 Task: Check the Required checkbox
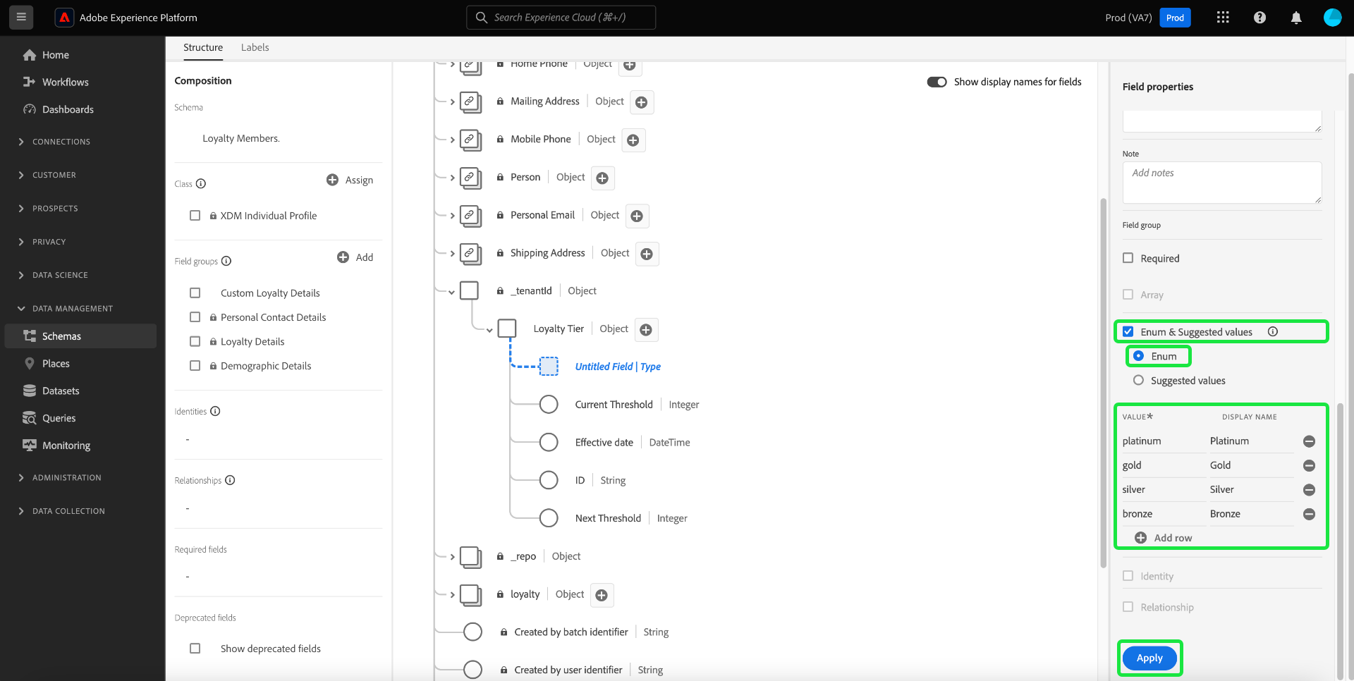coord(1128,258)
